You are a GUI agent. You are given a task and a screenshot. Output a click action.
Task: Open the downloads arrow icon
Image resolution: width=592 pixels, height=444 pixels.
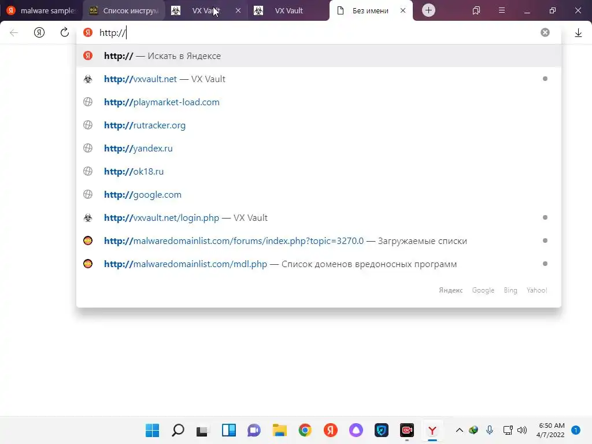[578, 33]
